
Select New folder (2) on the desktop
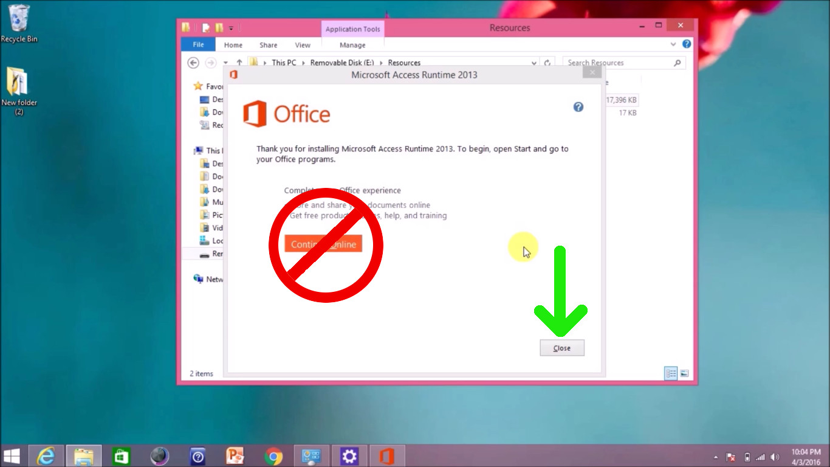[x=19, y=91]
